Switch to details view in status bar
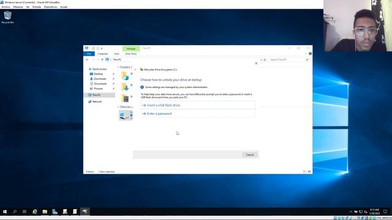 305,172
